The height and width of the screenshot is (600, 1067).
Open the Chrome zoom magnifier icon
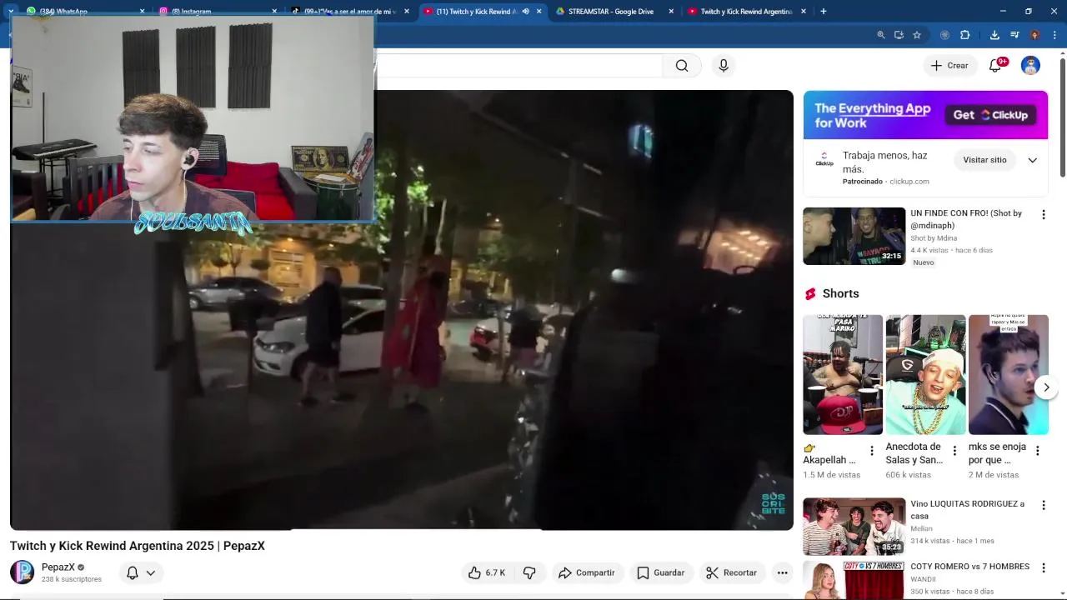pyautogui.click(x=880, y=35)
